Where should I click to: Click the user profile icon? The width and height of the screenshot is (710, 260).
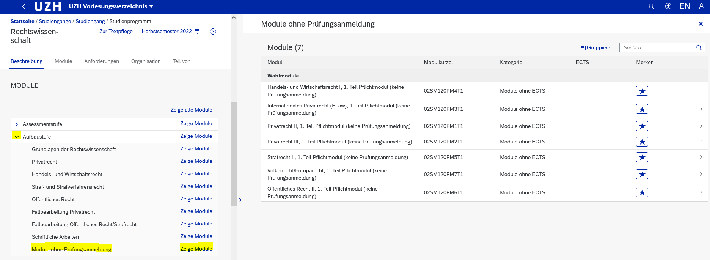(x=702, y=6)
